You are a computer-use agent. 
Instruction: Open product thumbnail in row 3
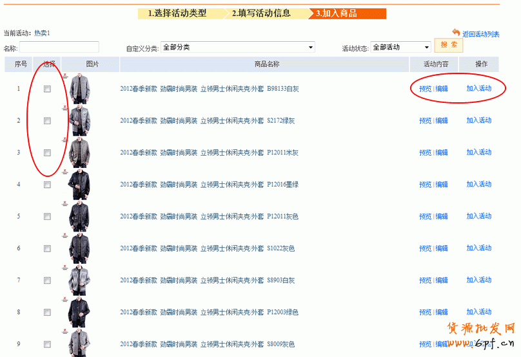[79, 152]
